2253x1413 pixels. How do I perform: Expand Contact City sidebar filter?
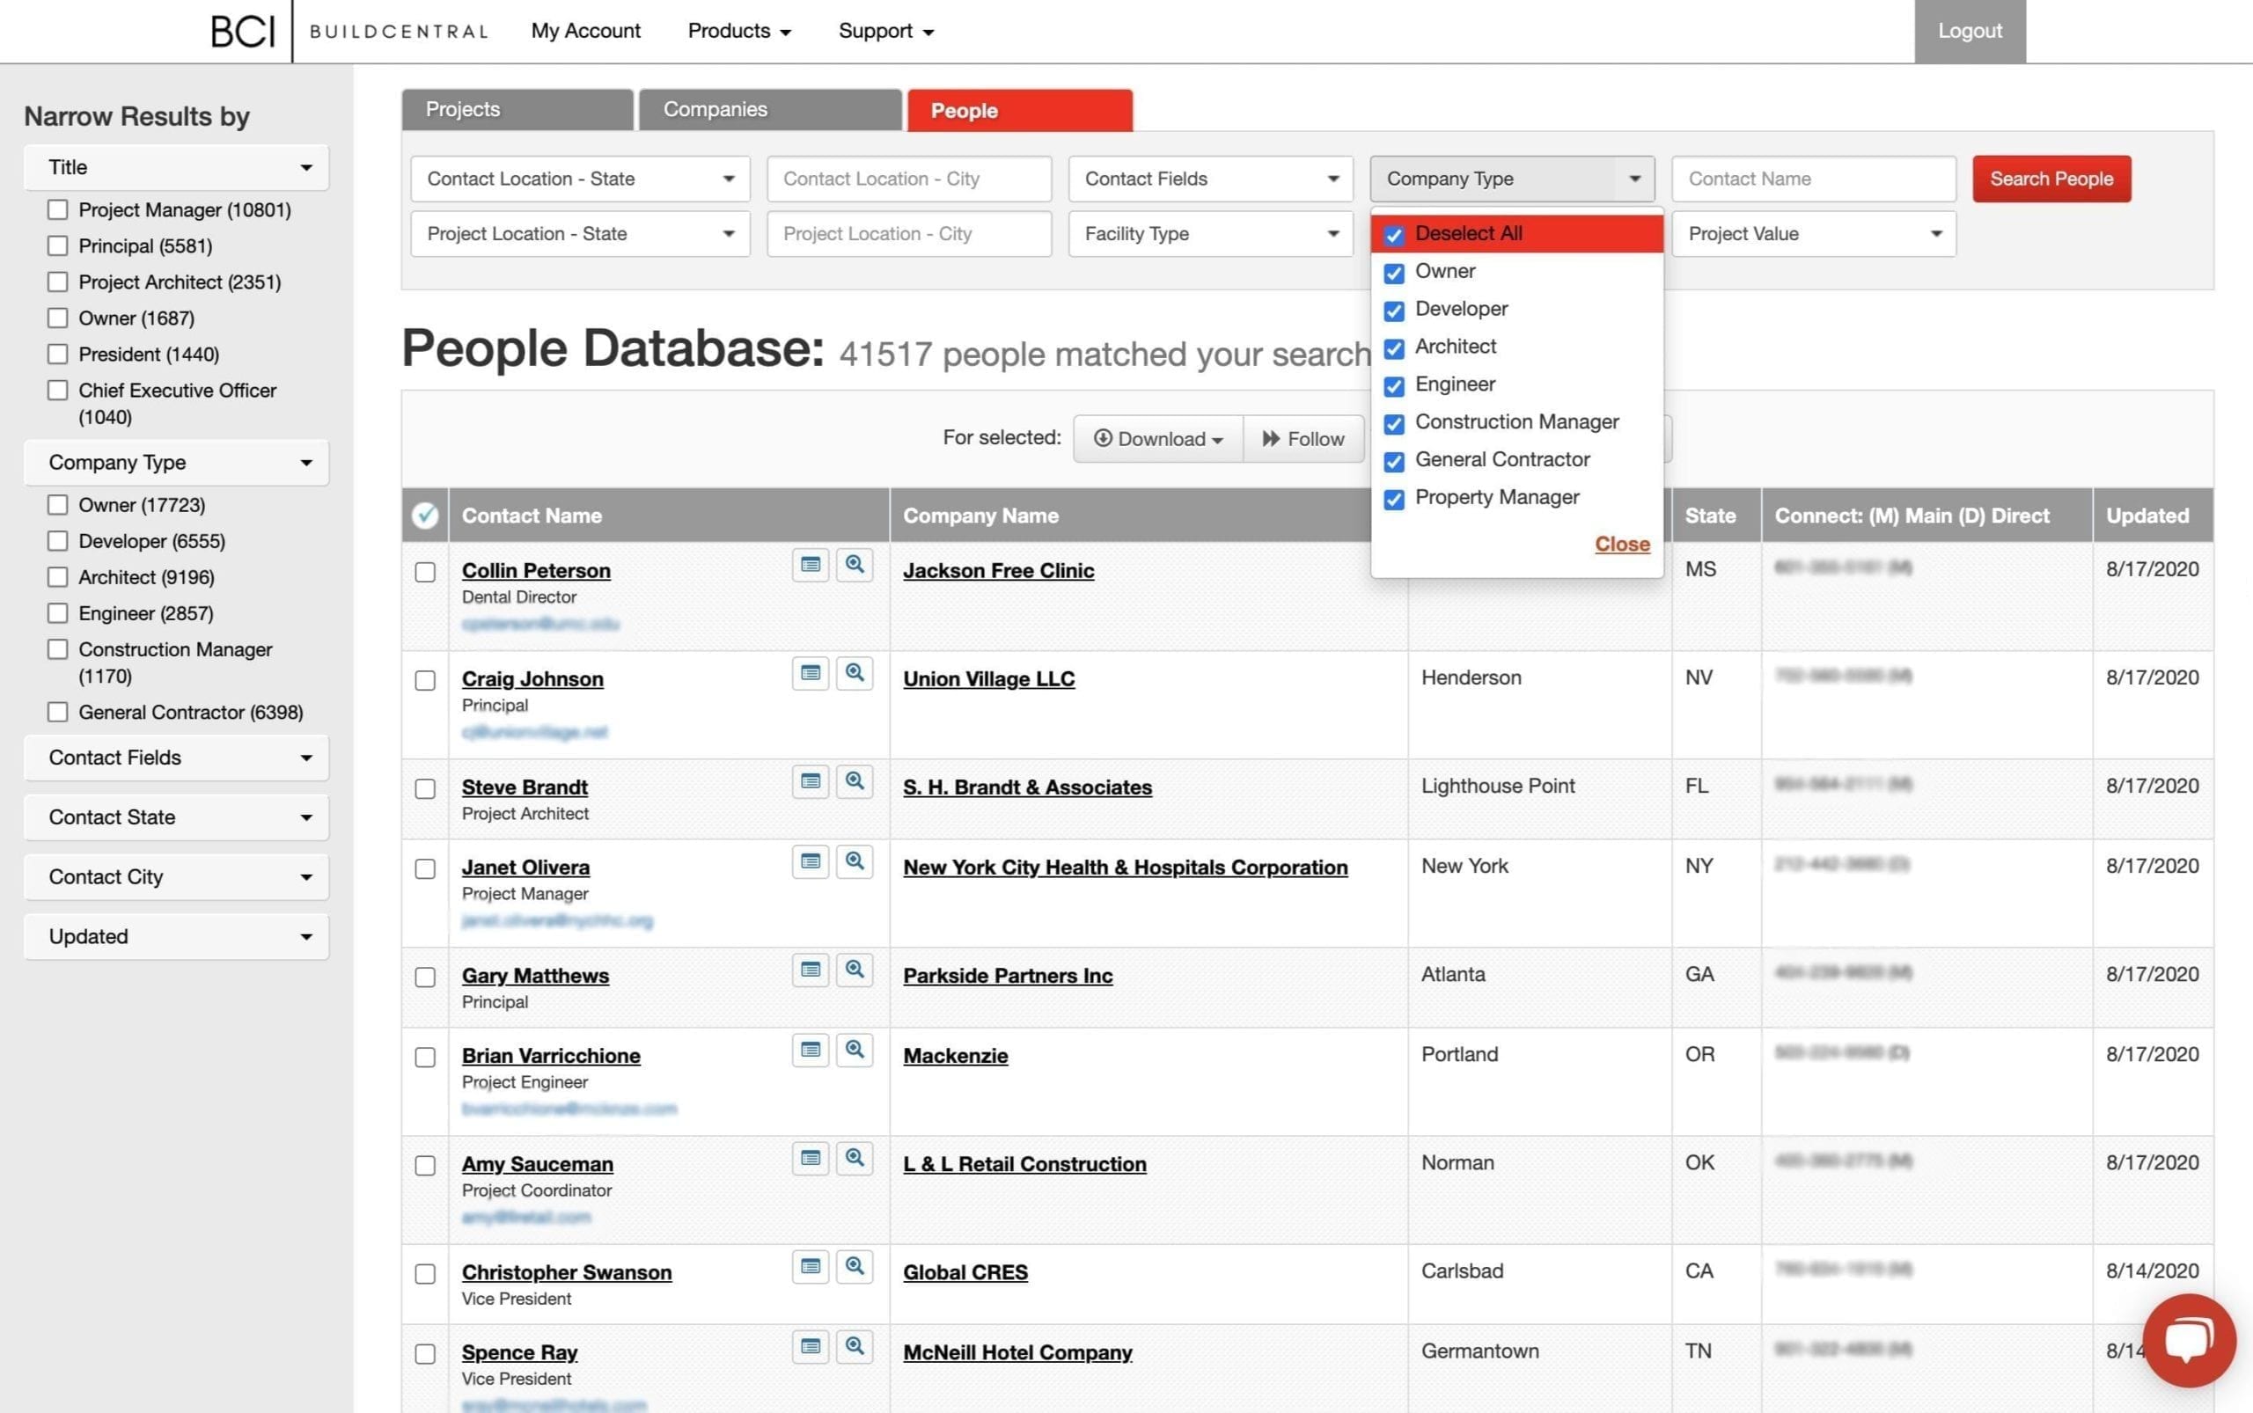pos(177,876)
